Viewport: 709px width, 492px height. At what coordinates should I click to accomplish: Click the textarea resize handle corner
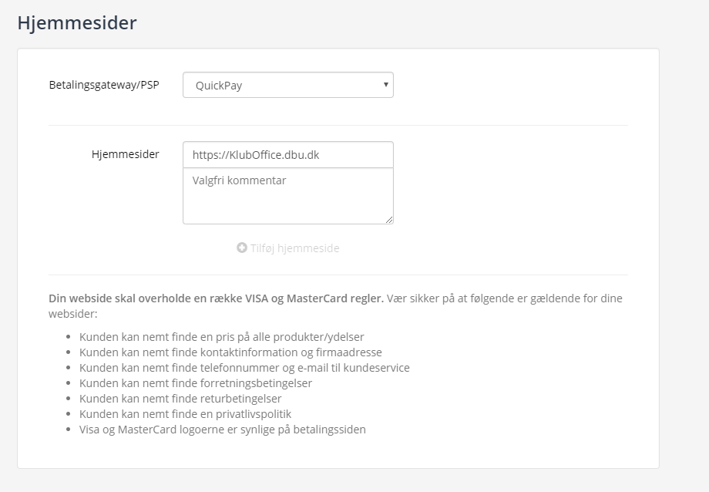coord(390,221)
